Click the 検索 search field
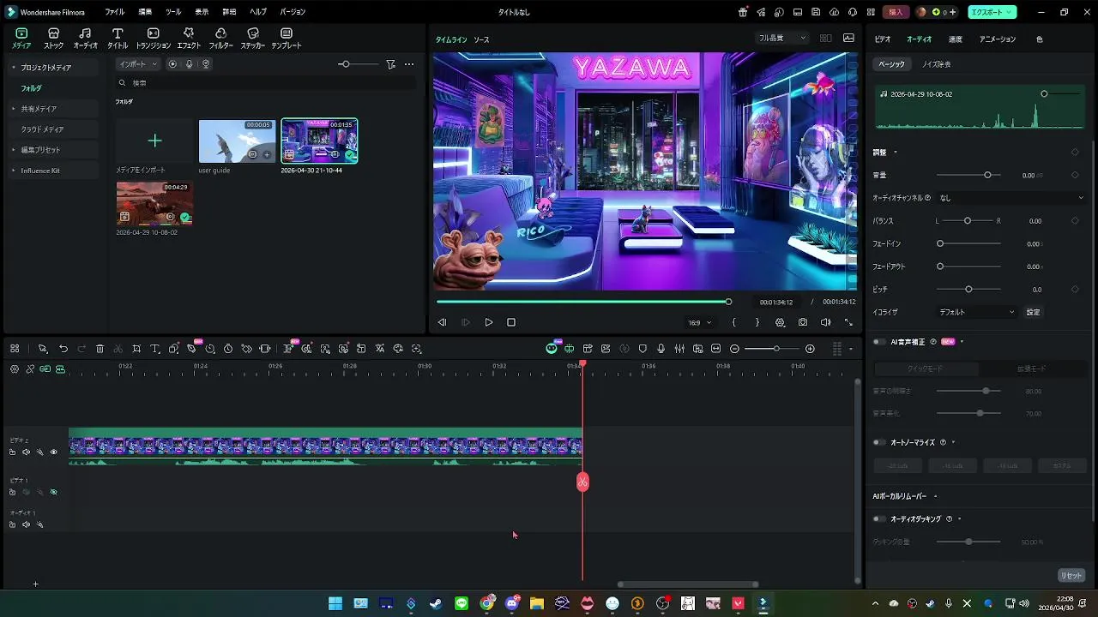This screenshot has width=1098, height=617. click(266, 83)
